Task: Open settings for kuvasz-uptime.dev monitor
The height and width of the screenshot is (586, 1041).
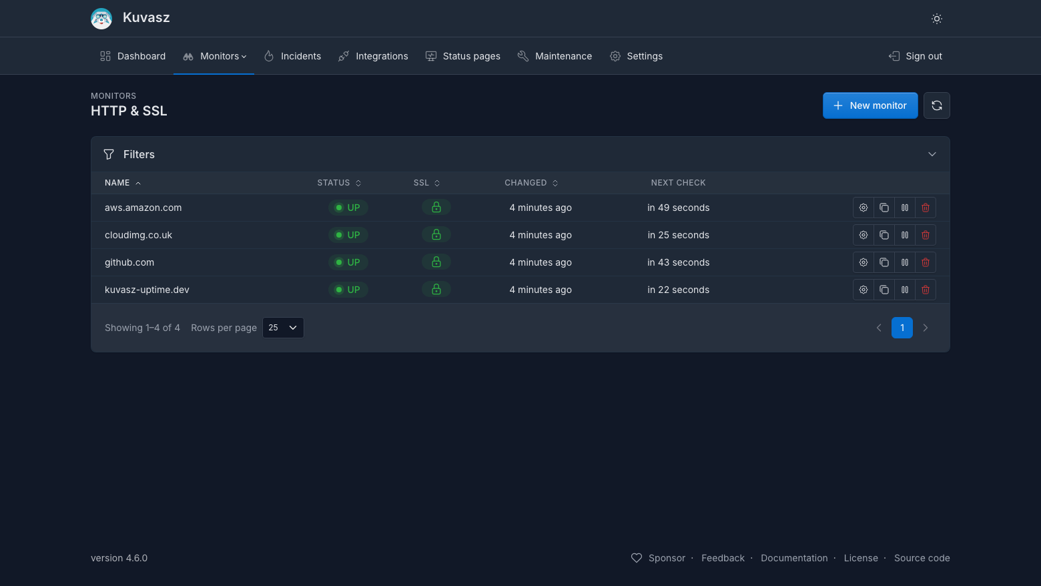Action: (x=863, y=290)
